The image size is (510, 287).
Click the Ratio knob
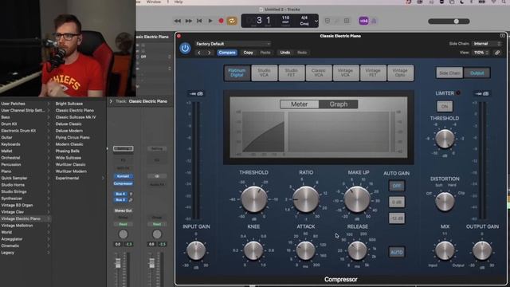(x=306, y=199)
